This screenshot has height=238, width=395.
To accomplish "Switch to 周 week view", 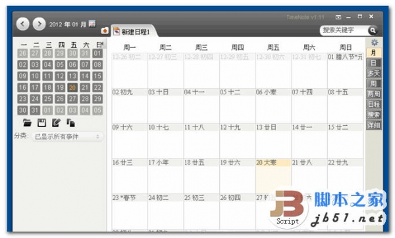I will point(374,84).
